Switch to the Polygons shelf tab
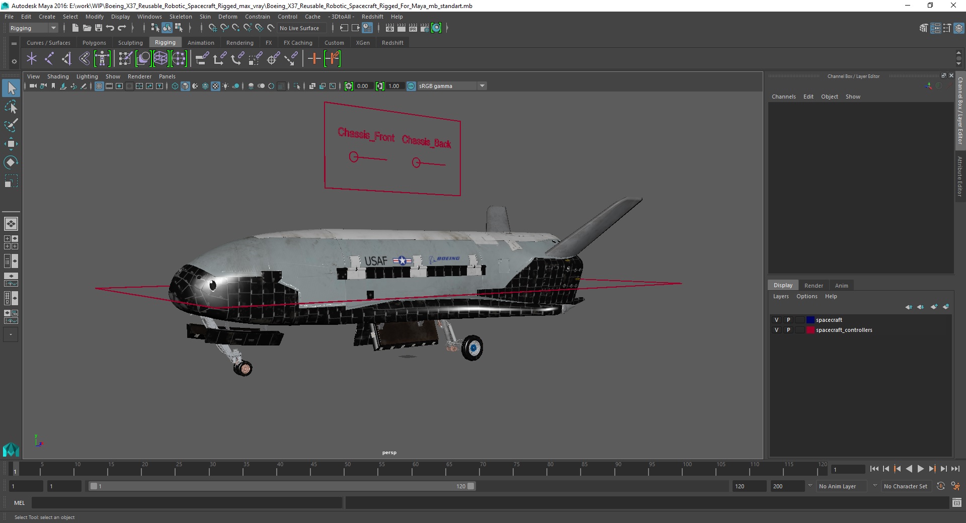This screenshot has width=966, height=523. pos(94,43)
